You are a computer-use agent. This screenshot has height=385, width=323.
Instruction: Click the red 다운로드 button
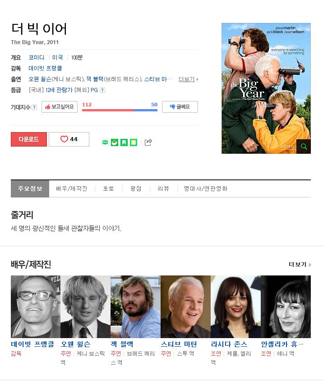coord(29,139)
